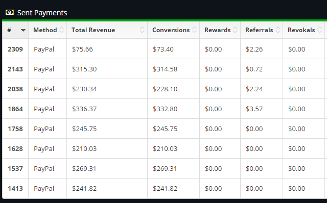Sort by Conversions header label
The image size is (327, 203).
[171, 30]
